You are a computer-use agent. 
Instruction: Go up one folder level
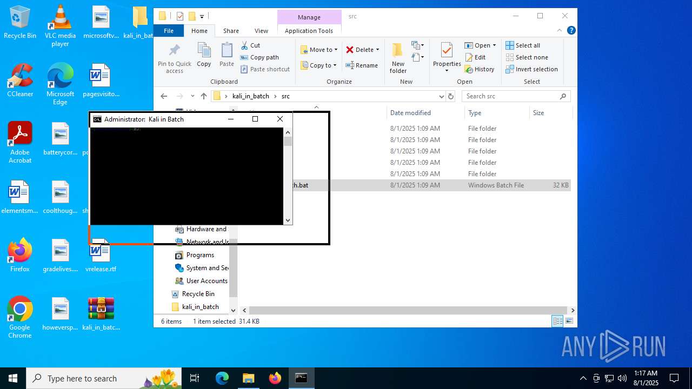coord(204,96)
